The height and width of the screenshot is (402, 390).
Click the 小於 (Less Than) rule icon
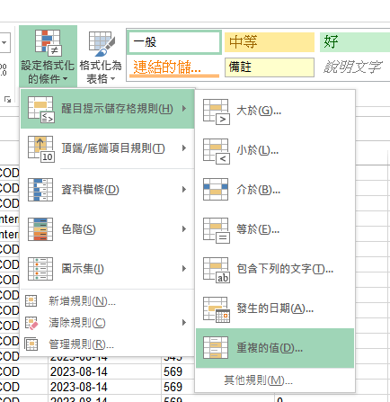(x=217, y=151)
